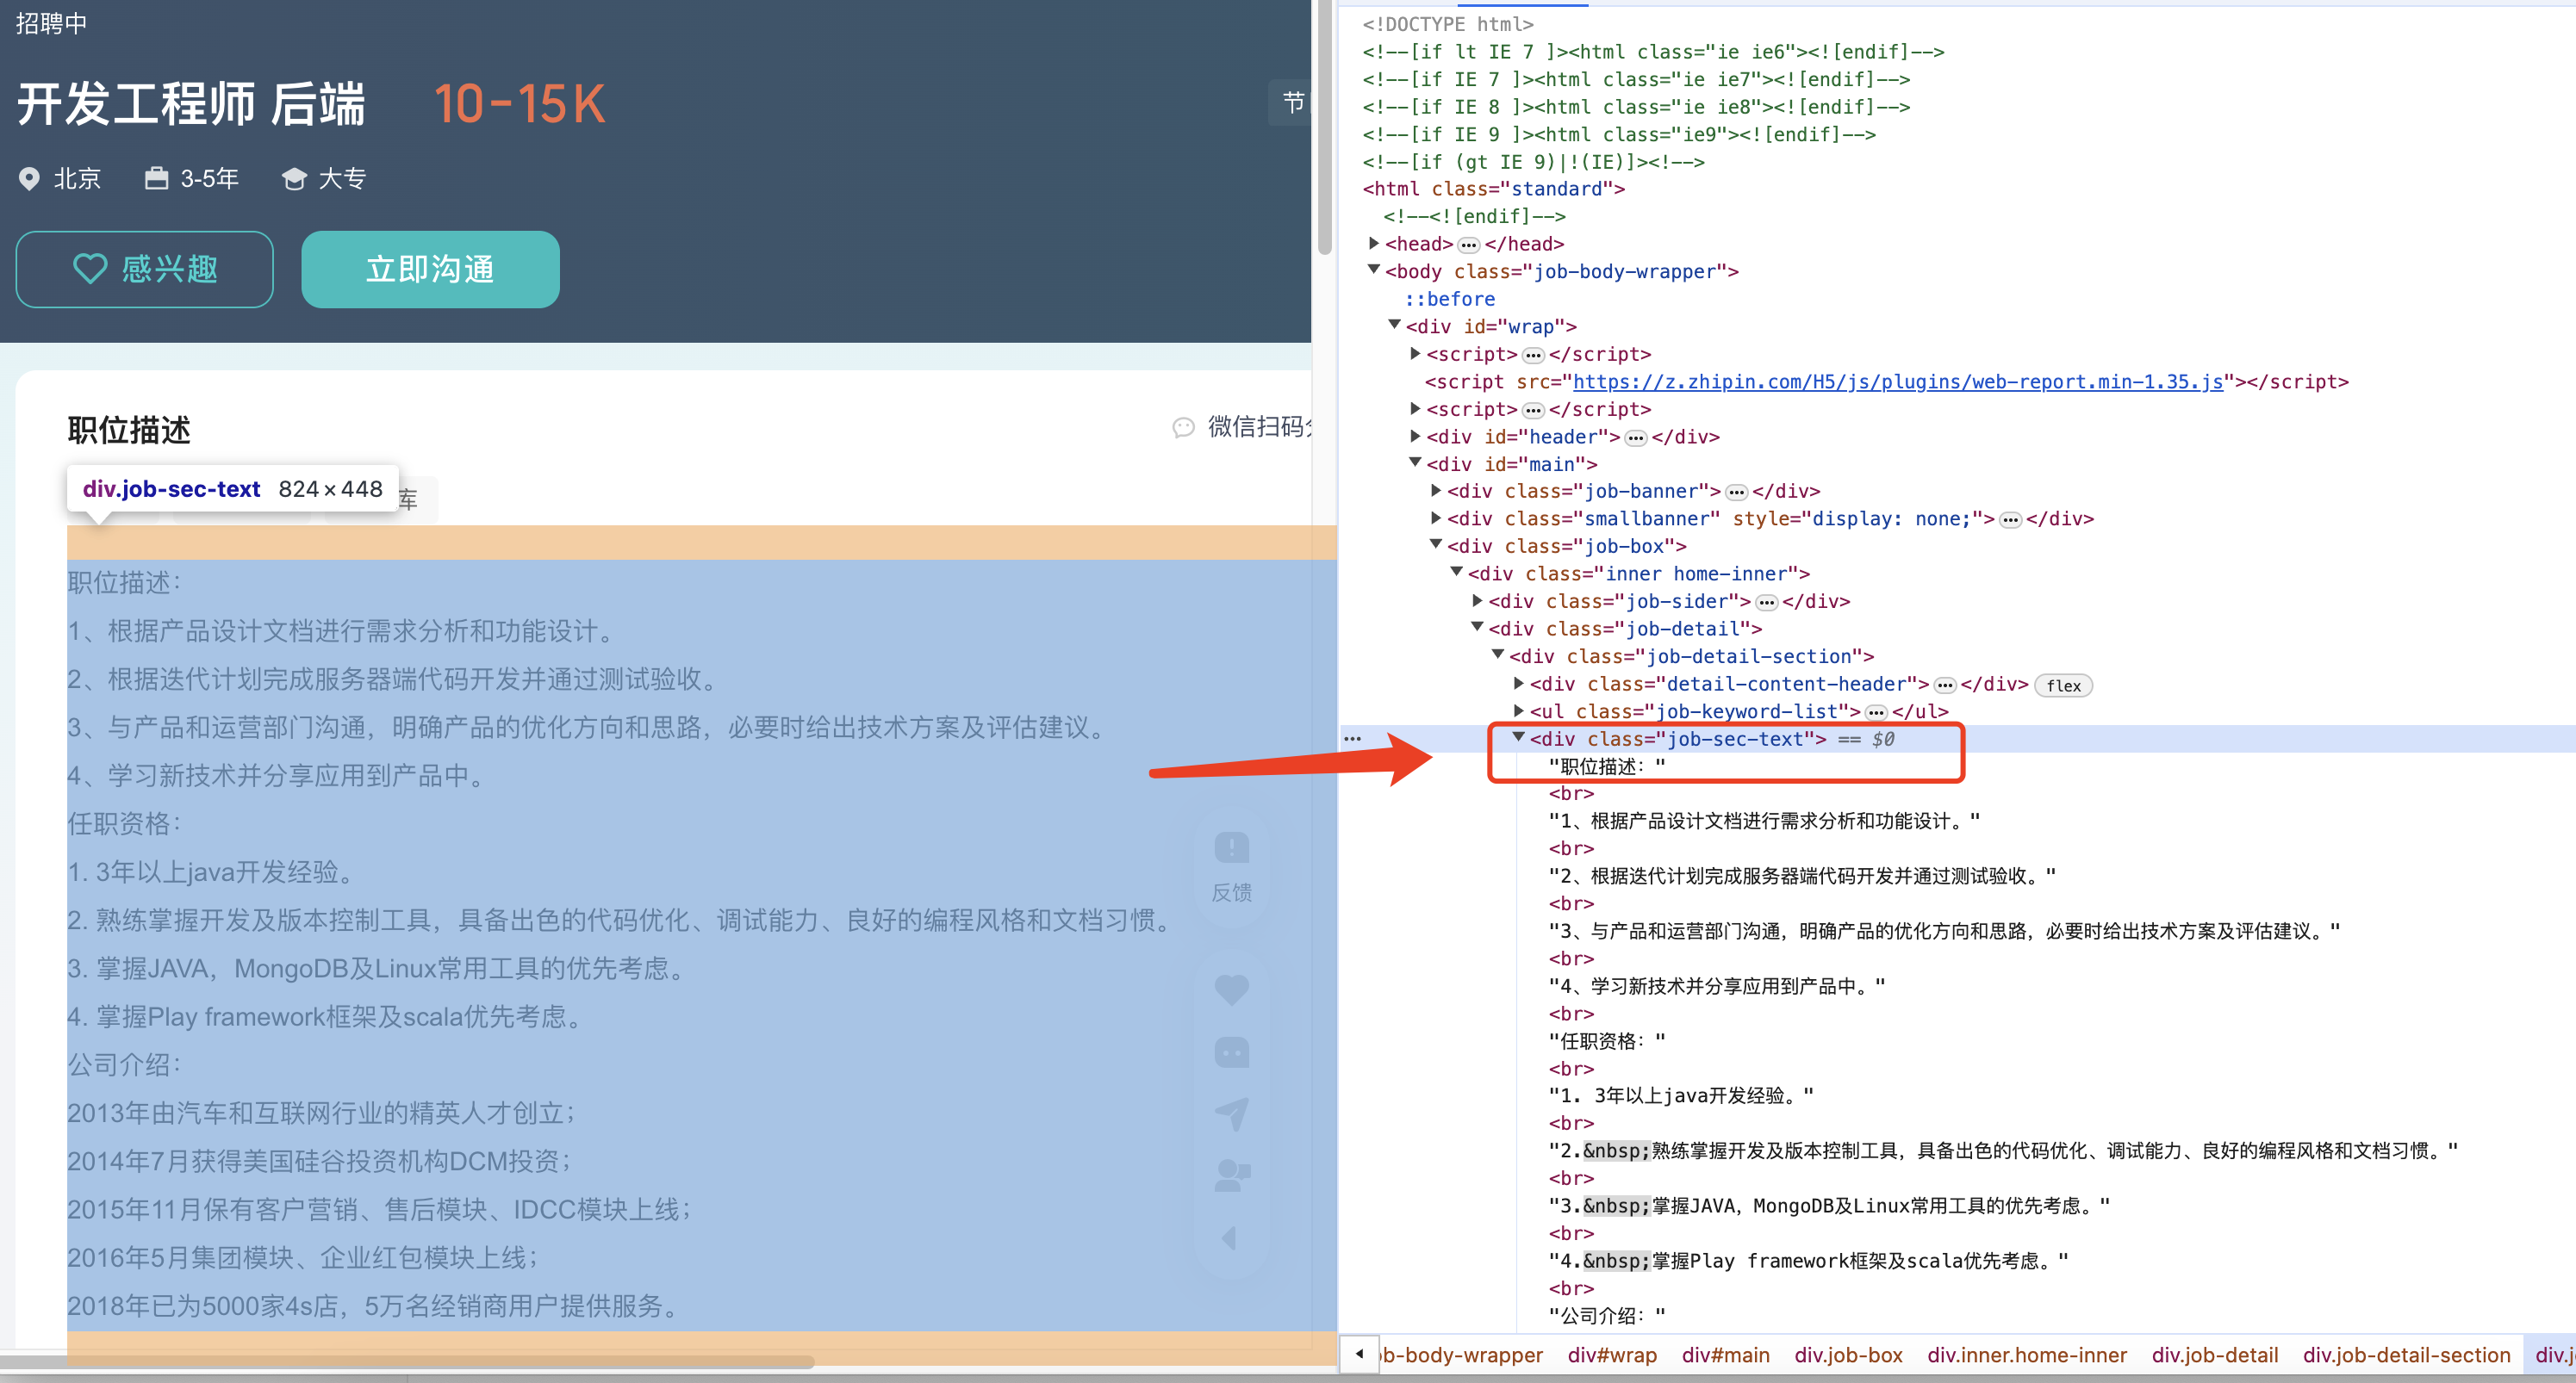Click the ellipsis inside job-banner div
2576x1383 pixels.
(1736, 493)
